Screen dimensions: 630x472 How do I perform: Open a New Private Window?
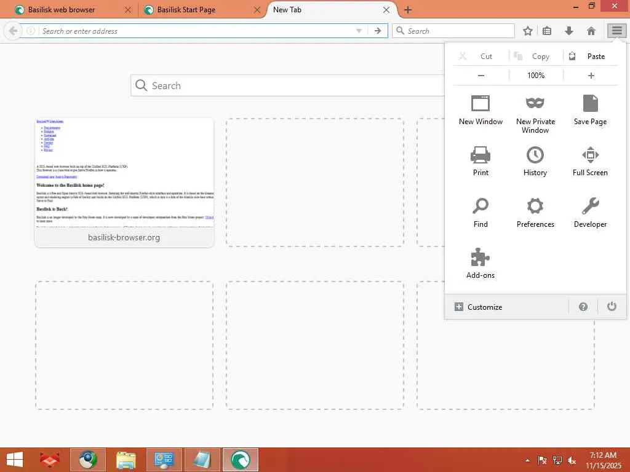535,114
